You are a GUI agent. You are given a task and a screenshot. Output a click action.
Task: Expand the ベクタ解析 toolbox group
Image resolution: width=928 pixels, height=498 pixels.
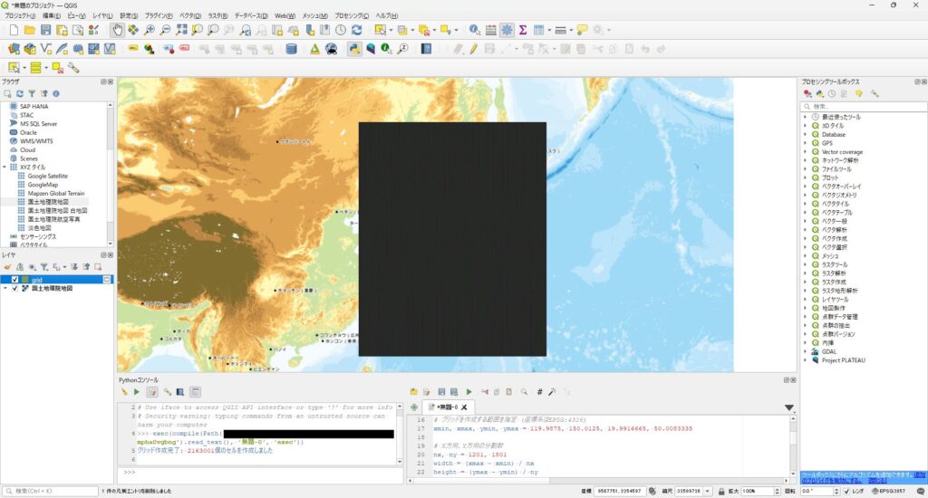point(805,229)
